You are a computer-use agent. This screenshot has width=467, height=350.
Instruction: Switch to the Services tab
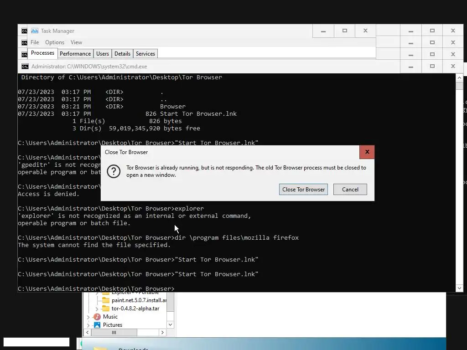[145, 54]
